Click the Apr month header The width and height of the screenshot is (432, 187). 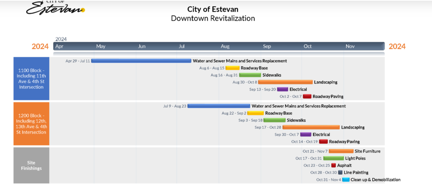pyautogui.click(x=59, y=46)
